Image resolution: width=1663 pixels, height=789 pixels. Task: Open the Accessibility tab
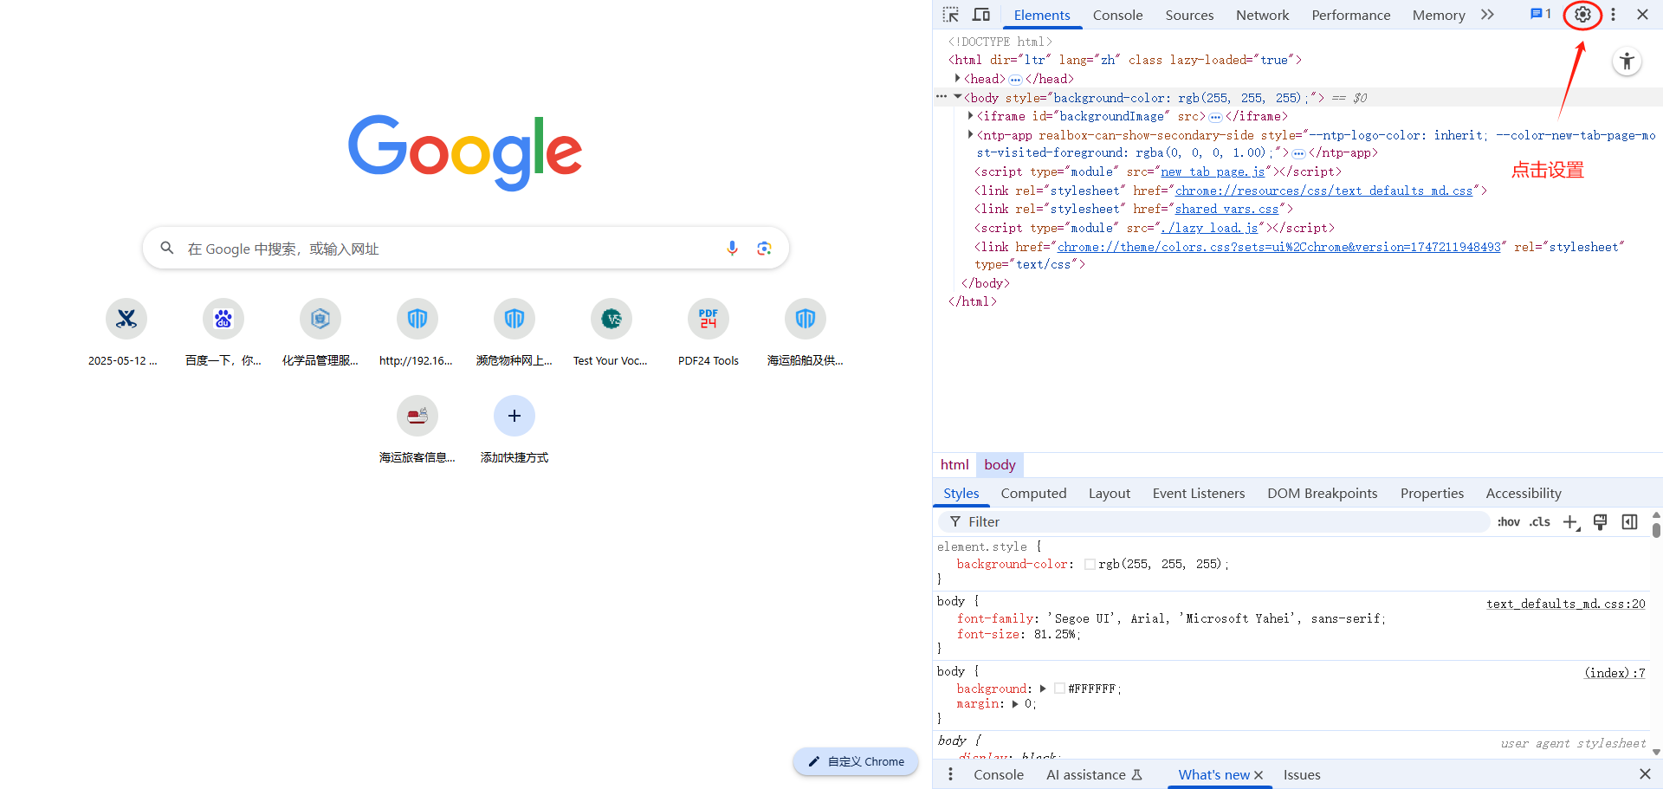click(x=1523, y=493)
